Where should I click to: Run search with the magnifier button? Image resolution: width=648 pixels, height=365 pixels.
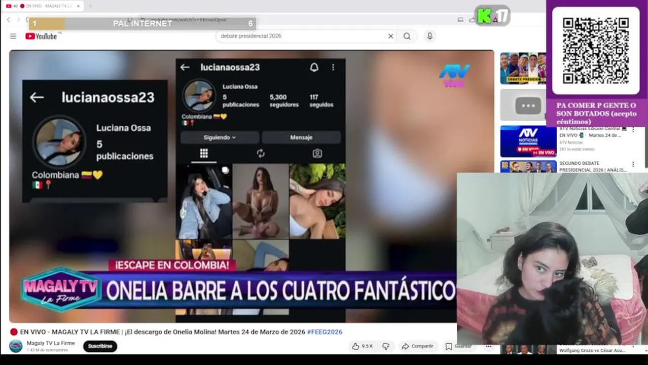pos(407,36)
